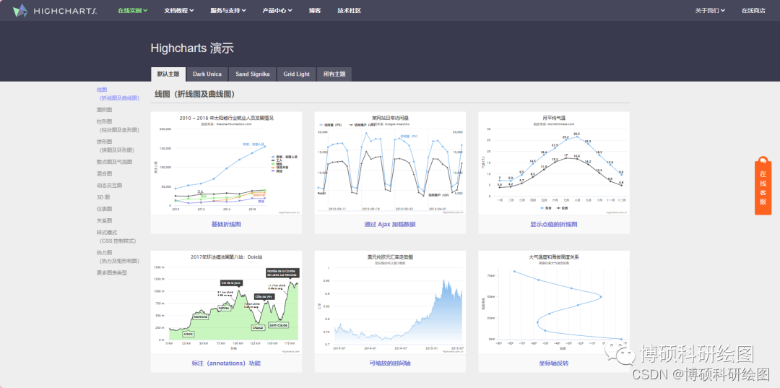Open the 显示点值的折线图 demo link
The width and height of the screenshot is (780, 388).
[x=554, y=224]
